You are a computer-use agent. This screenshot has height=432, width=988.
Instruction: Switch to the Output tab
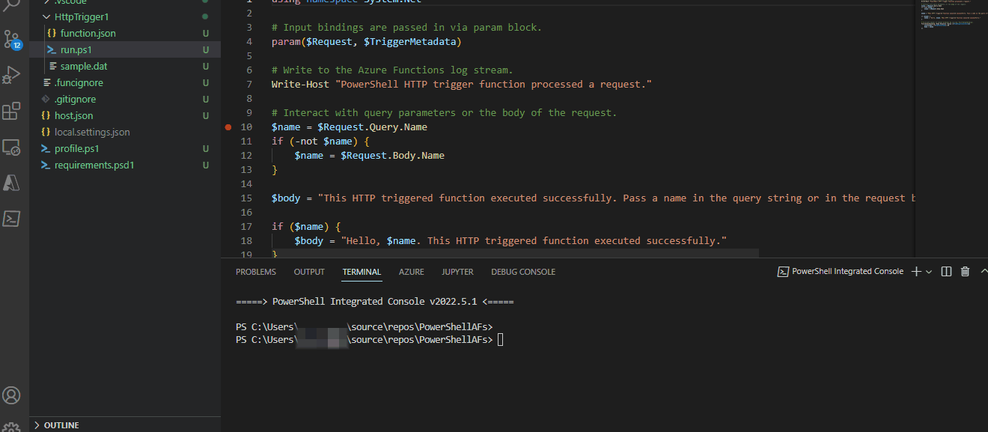(x=309, y=272)
